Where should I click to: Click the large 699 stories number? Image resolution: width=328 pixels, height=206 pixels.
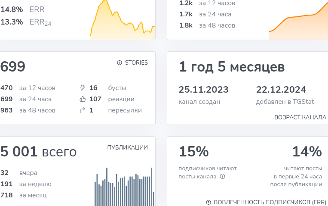(13, 67)
